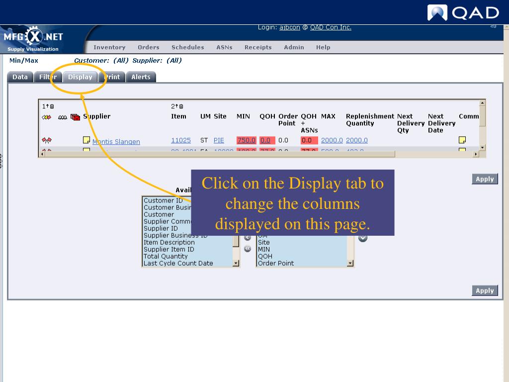Select Last Cycle Count Date in the list
This screenshot has width=509, height=382.
coord(178,264)
